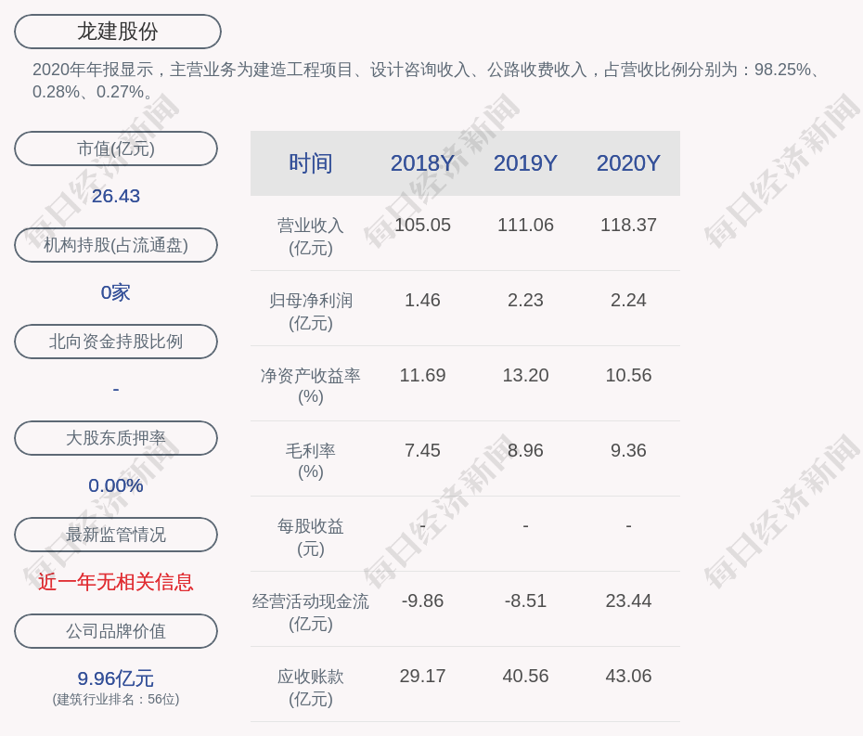Click the 0家 institutional holding value
Image resolution: width=863 pixels, height=736 pixels.
116,292
